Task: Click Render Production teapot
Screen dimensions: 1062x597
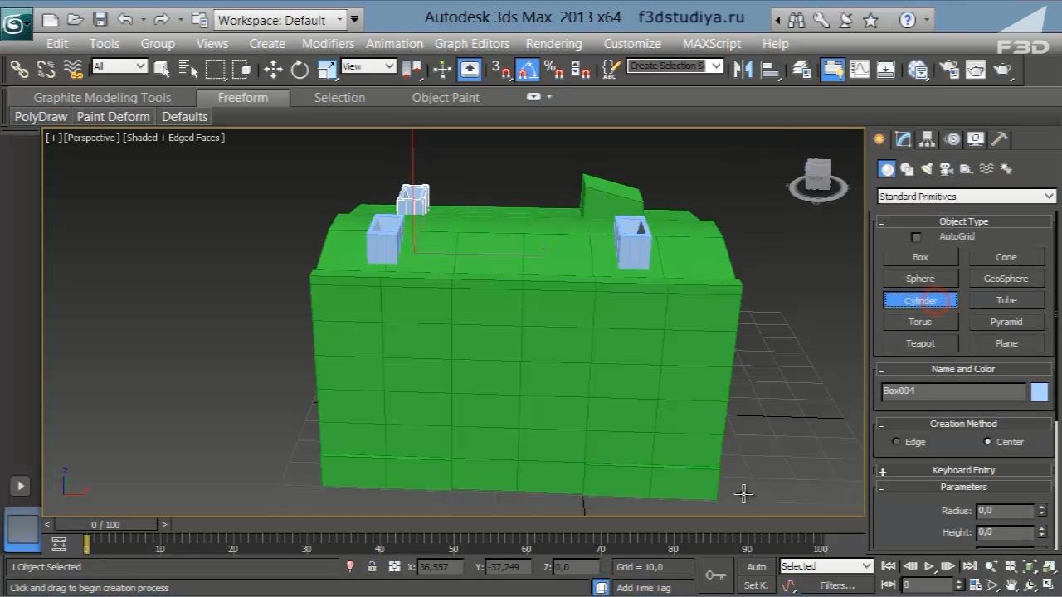Action: coord(1002,70)
